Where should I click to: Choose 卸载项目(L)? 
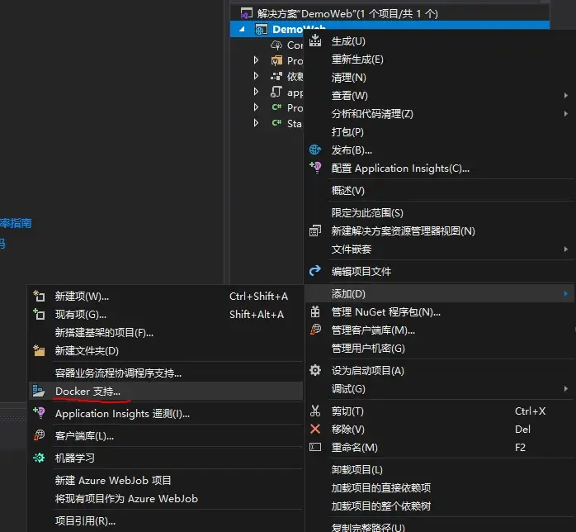click(x=357, y=469)
